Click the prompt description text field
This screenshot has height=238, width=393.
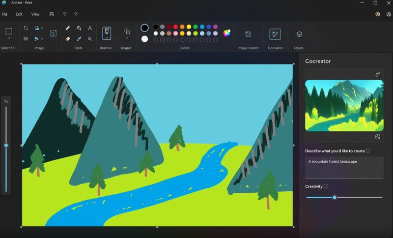[x=344, y=168]
